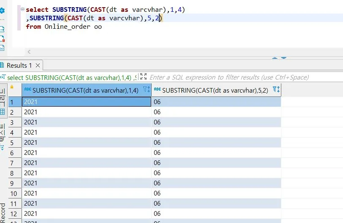Click the script export icon in left sidebar

point(2,29)
